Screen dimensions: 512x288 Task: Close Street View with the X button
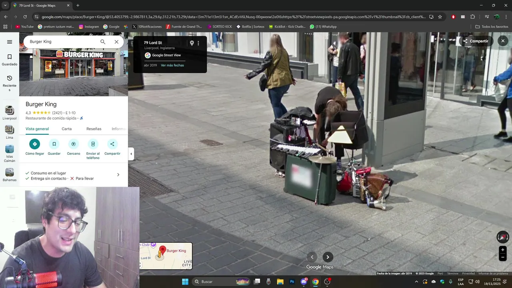pyautogui.click(x=503, y=41)
